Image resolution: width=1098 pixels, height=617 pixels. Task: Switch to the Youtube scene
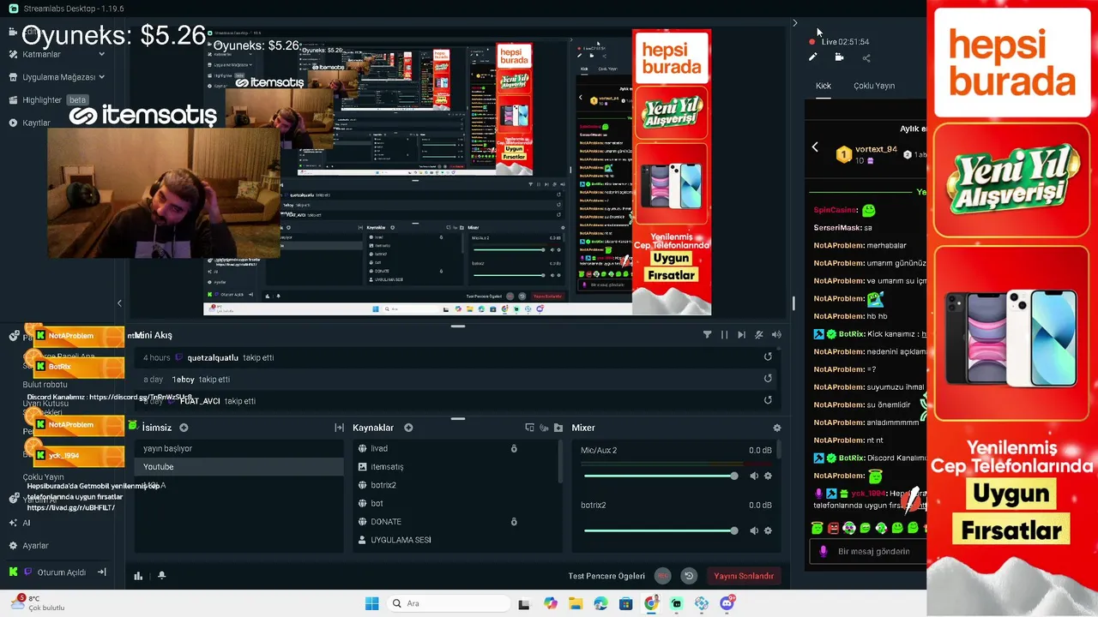tap(238, 467)
